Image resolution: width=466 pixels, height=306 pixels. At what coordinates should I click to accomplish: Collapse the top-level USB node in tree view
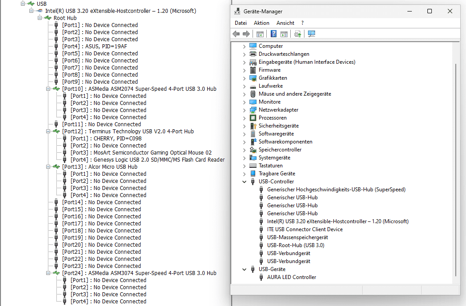coord(23,4)
